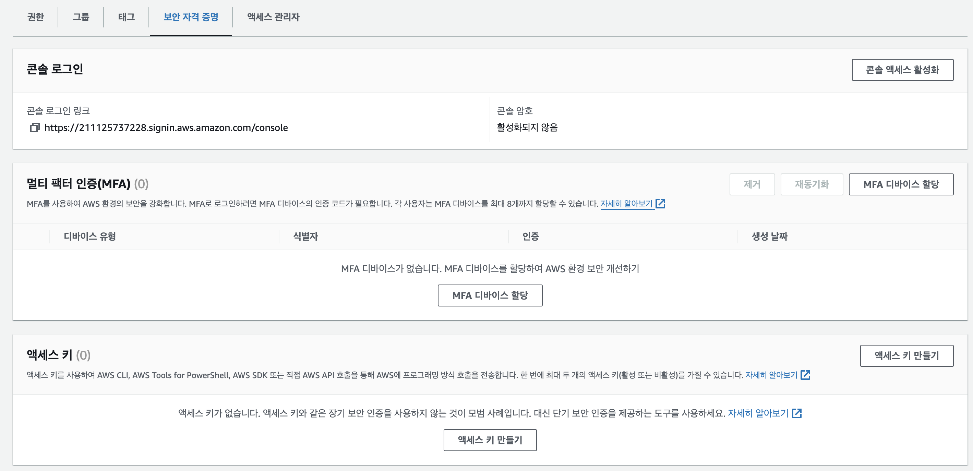The width and height of the screenshot is (973, 471).
Task: Click the disabled 제거 button
Action: click(x=752, y=184)
